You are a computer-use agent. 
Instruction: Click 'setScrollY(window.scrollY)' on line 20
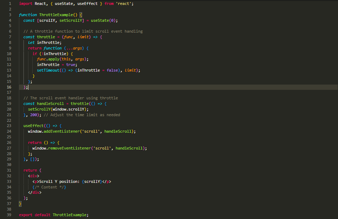tap(57, 109)
